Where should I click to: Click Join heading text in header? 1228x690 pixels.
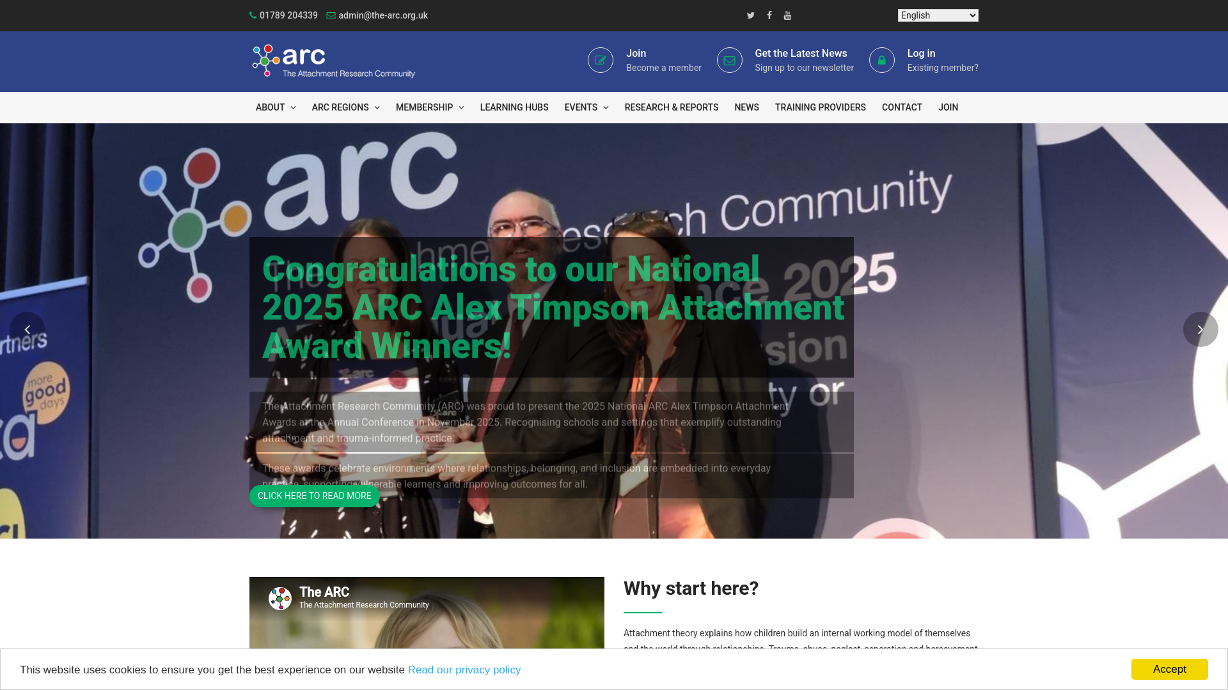[x=636, y=54]
